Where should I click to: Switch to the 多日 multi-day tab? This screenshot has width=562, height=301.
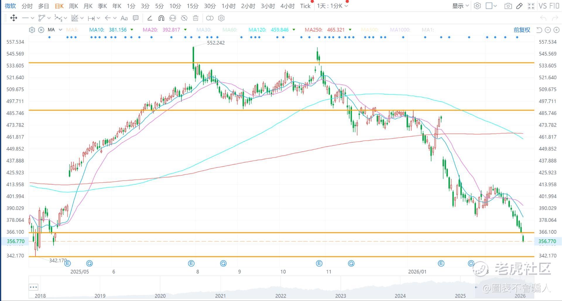point(44,6)
